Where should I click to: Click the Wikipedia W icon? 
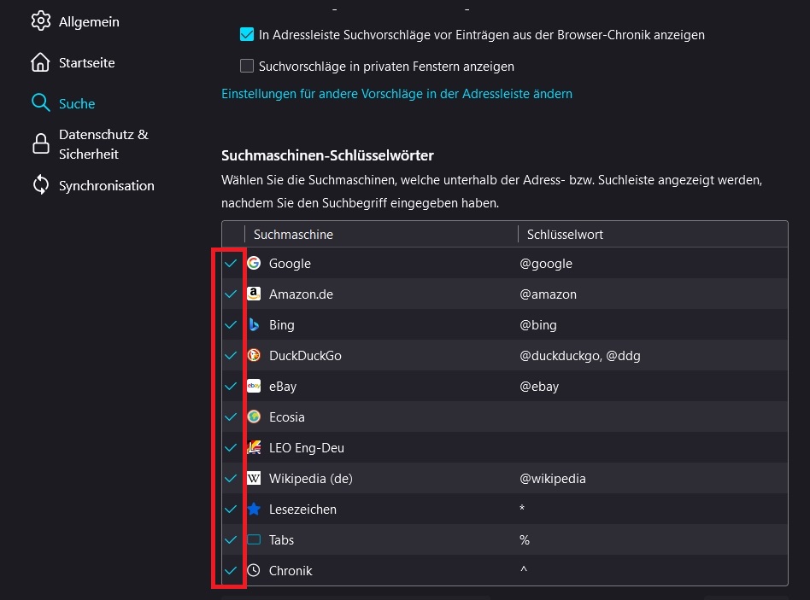click(x=254, y=479)
